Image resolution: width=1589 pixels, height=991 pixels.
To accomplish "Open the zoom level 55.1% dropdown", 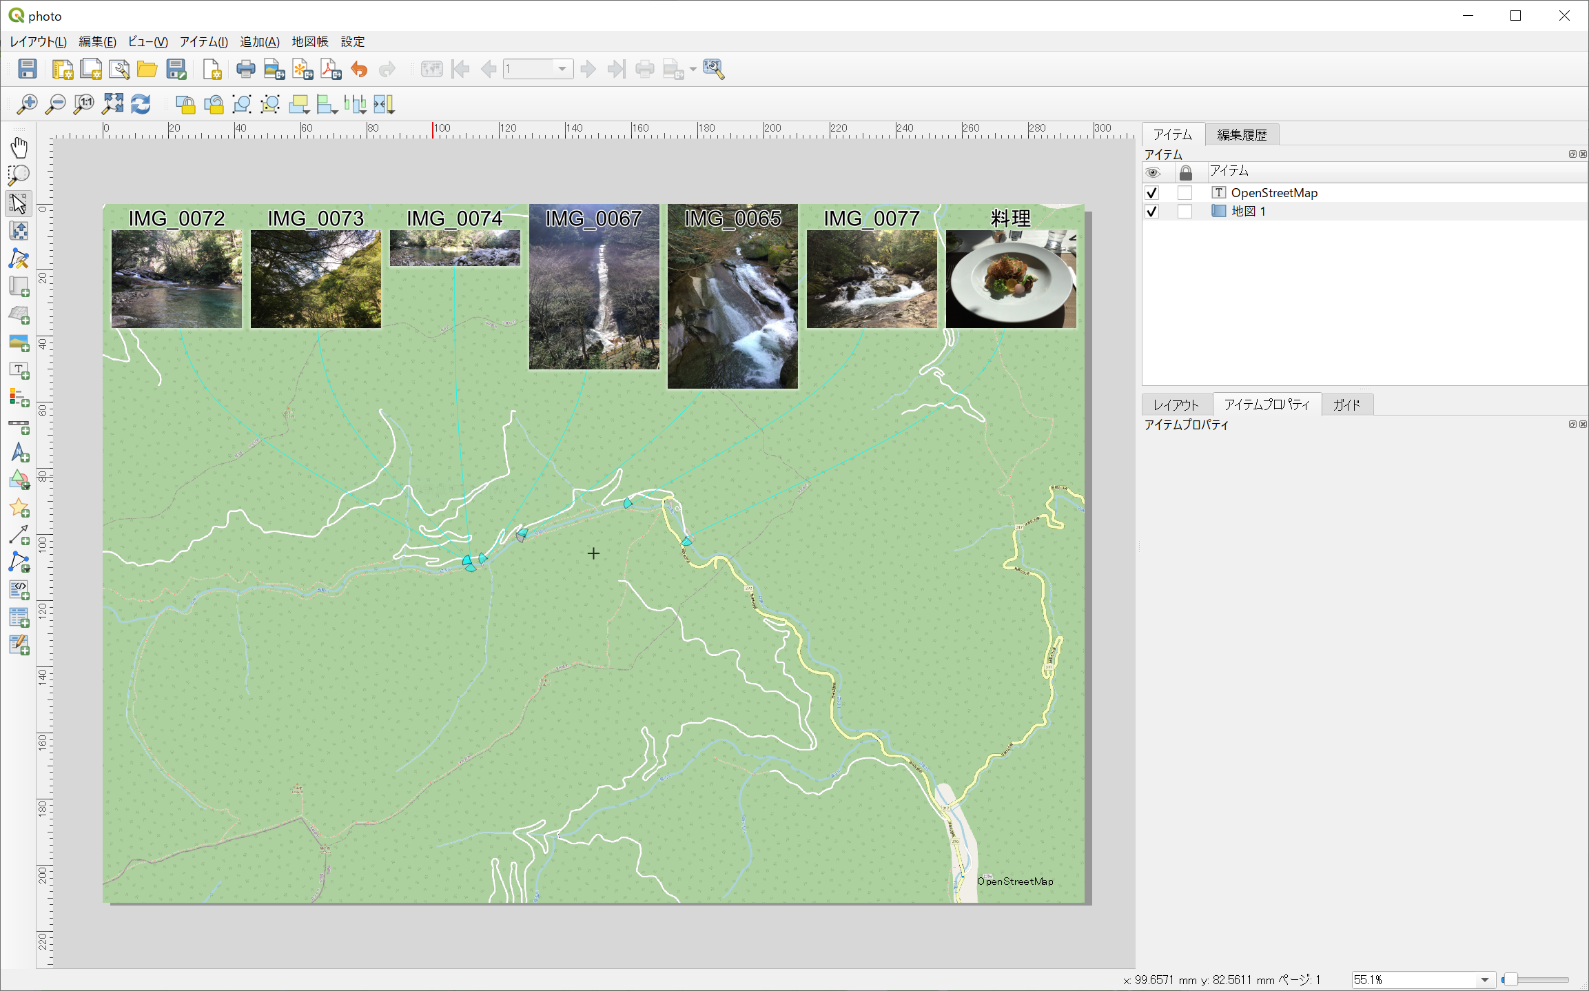I will coord(1484,979).
